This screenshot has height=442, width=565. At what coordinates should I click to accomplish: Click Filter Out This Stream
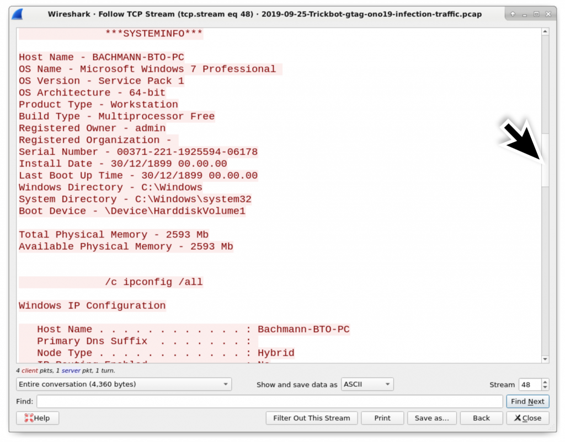[312, 418]
